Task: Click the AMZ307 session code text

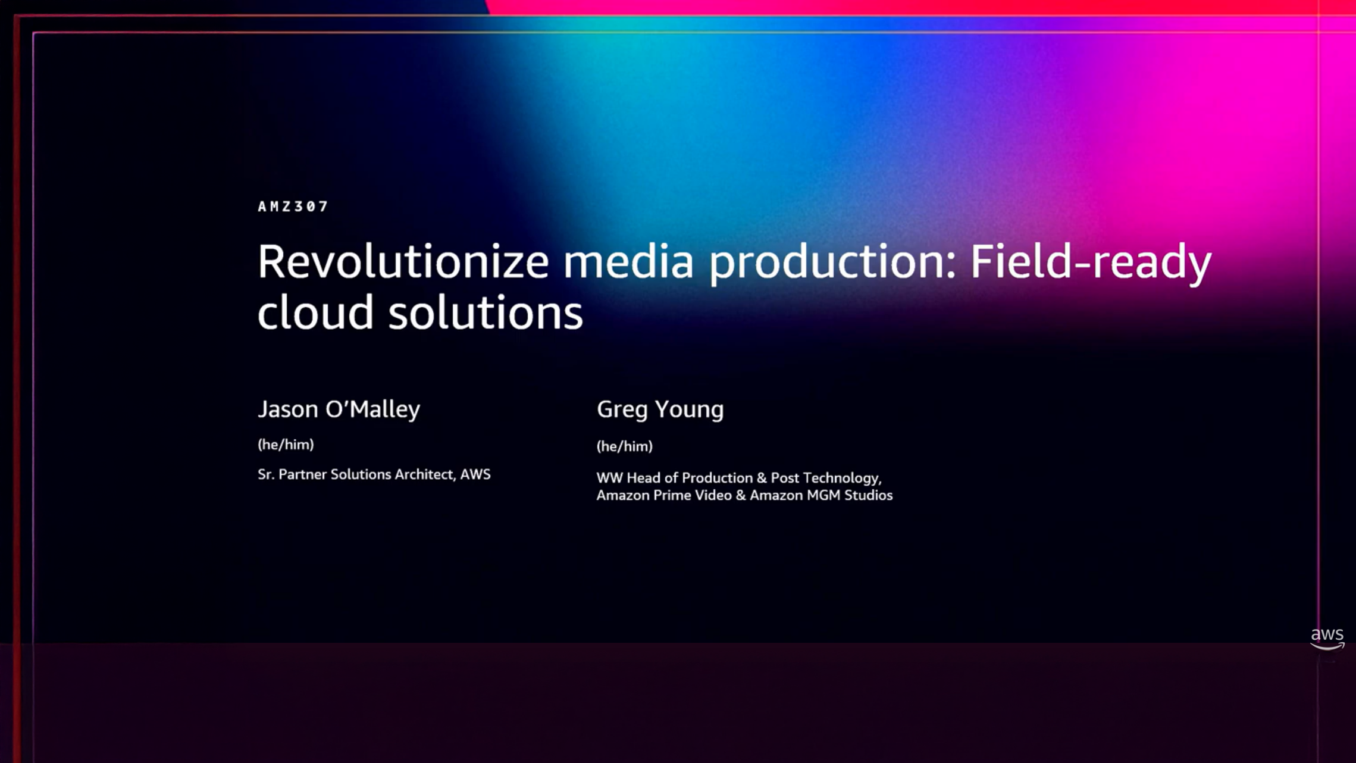Action: pyautogui.click(x=293, y=207)
